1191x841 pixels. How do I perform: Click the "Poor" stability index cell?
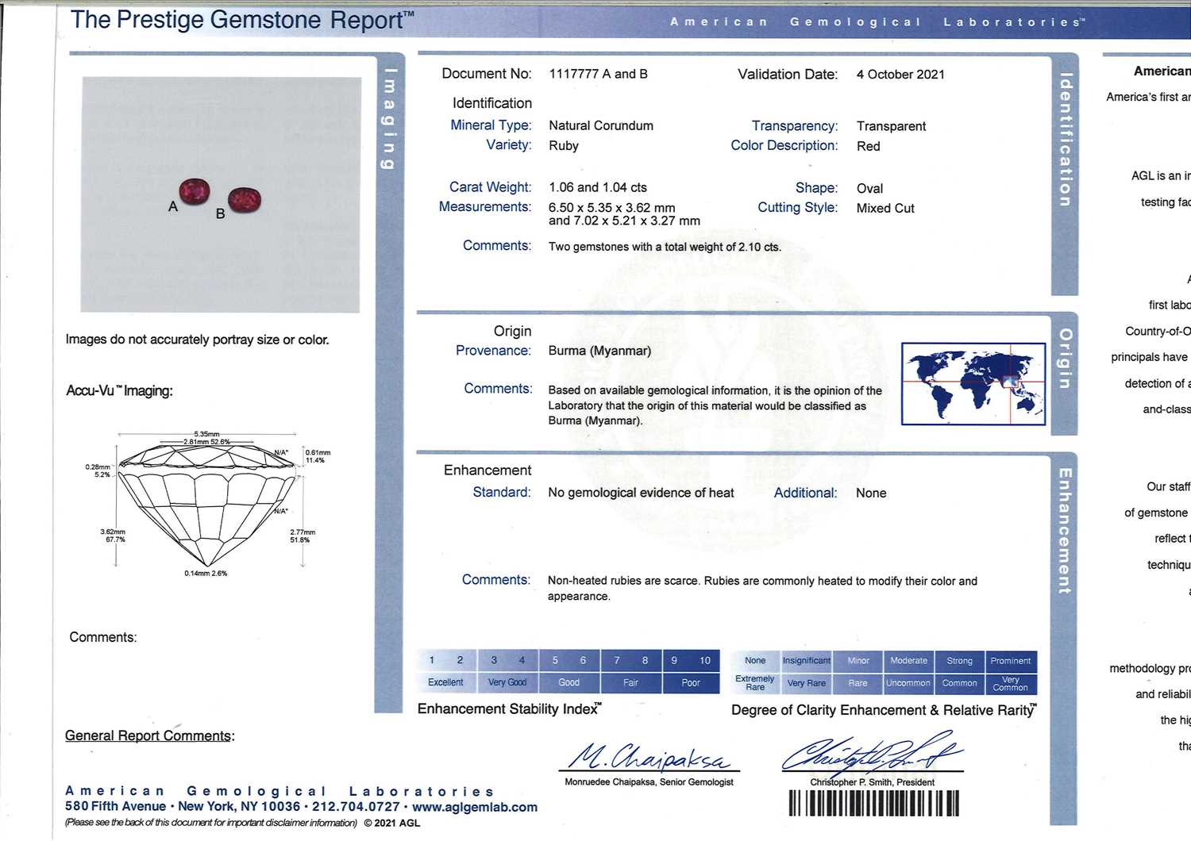coord(691,682)
